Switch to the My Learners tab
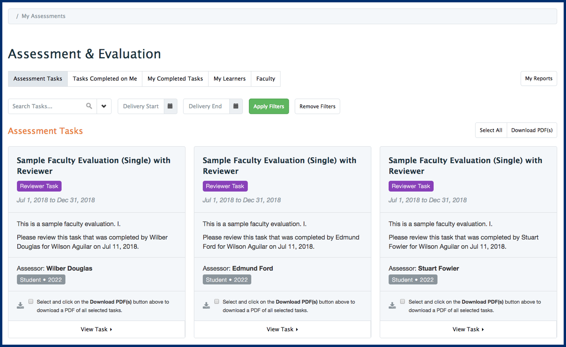This screenshot has width=566, height=347. click(x=230, y=78)
